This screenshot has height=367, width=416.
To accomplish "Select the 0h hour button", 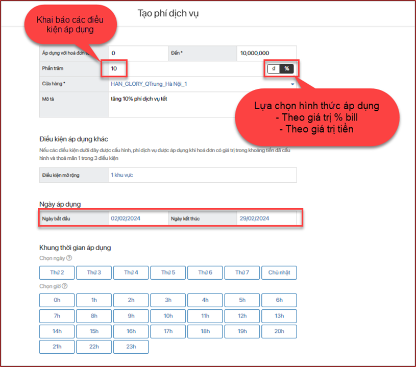I will [x=57, y=300].
